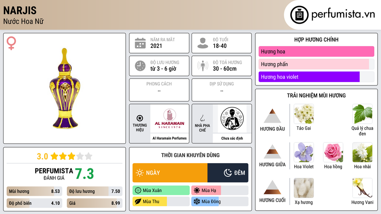The width and height of the screenshot is (381, 214).
Task: Click the Hương cuối pyramid icon
Action: pyautogui.click(x=272, y=187)
